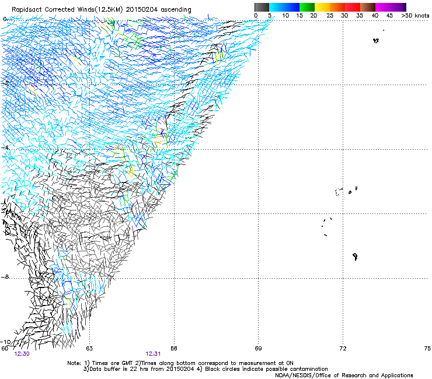The width and height of the screenshot is (432, 379).
Task: Click the 'Times are GMT' note line
Action: pos(180,363)
